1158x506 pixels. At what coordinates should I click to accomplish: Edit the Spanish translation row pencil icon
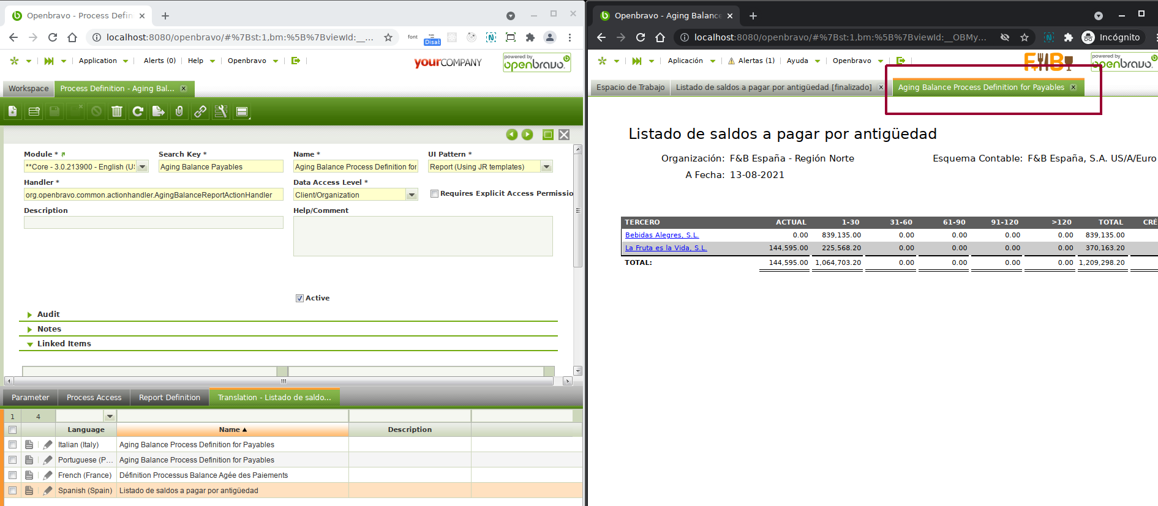pyautogui.click(x=48, y=491)
